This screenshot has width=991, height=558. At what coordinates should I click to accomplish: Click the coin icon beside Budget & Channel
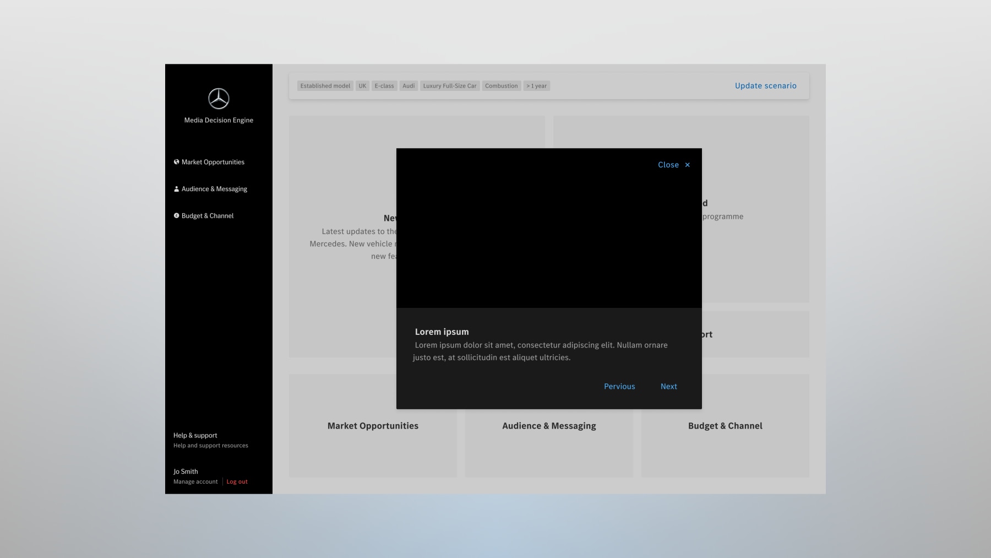[176, 215]
